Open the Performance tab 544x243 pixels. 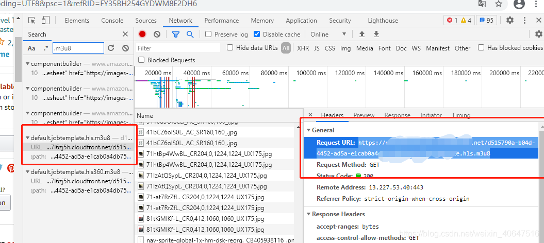tap(222, 21)
